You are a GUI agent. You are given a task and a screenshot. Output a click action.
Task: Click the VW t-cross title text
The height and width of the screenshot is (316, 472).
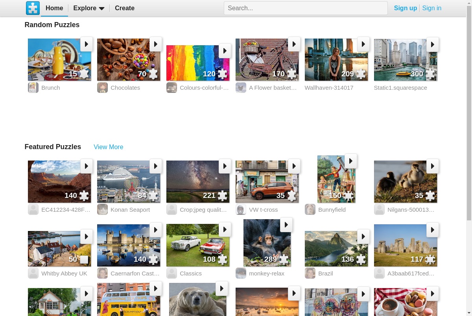point(264,209)
